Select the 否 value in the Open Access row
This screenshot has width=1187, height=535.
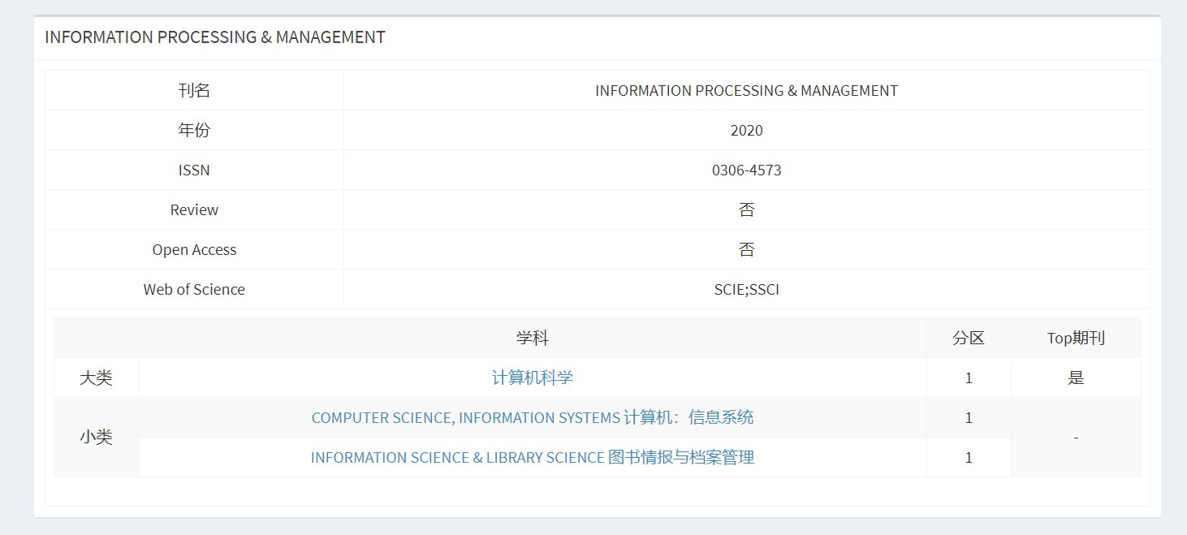coord(747,249)
